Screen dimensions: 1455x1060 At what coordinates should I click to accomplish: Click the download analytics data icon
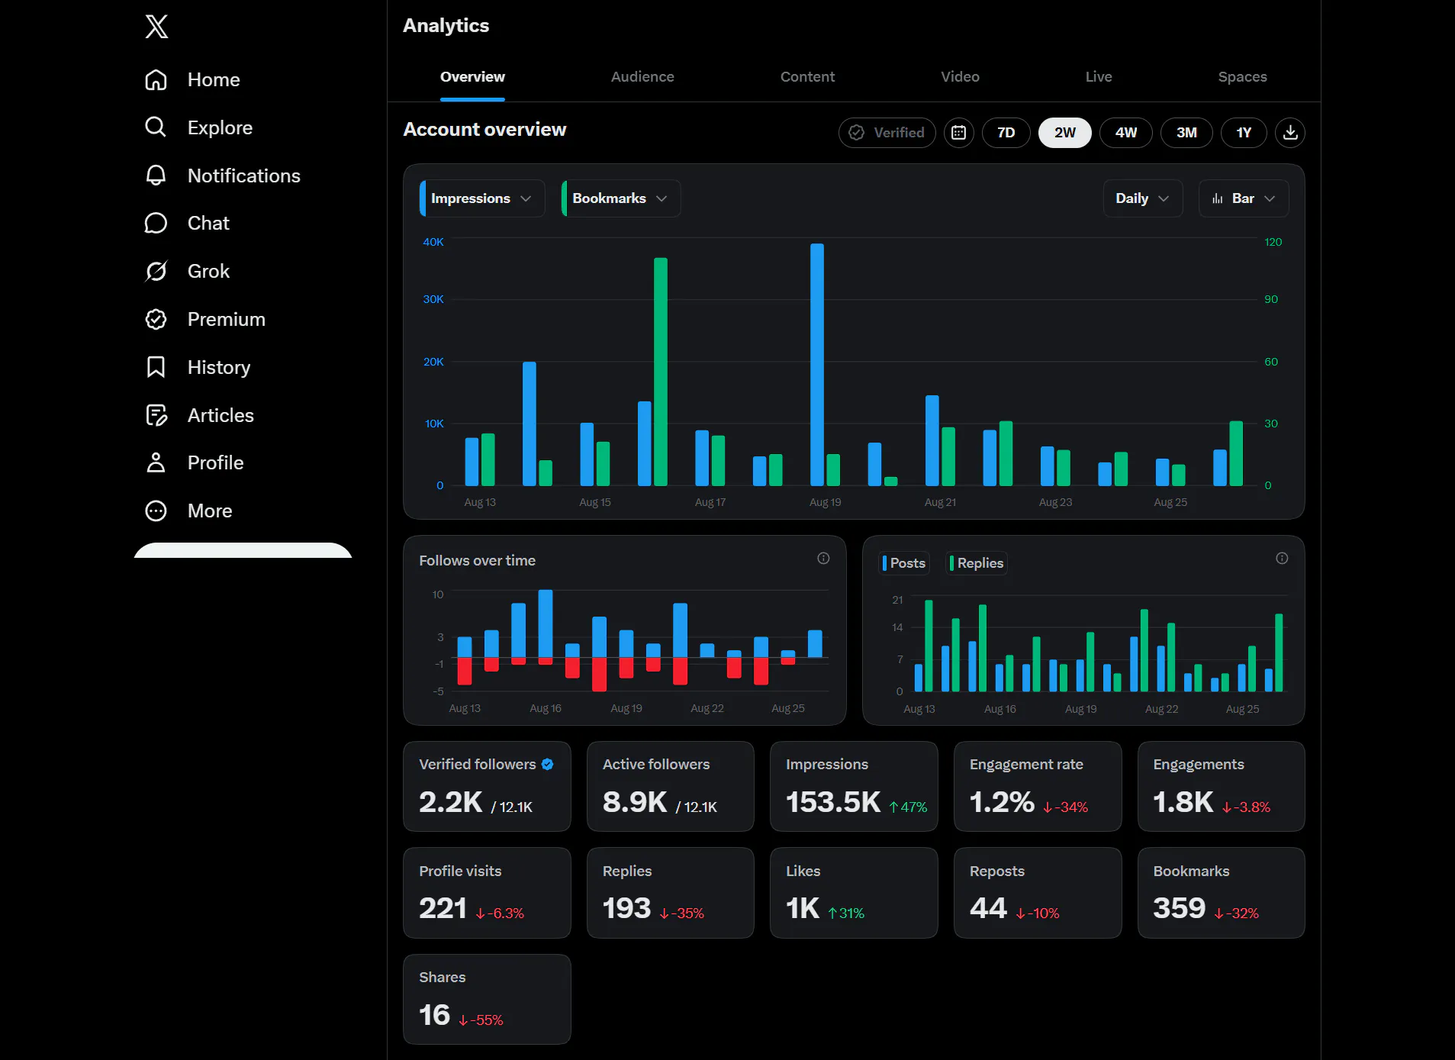click(x=1290, y=133)
